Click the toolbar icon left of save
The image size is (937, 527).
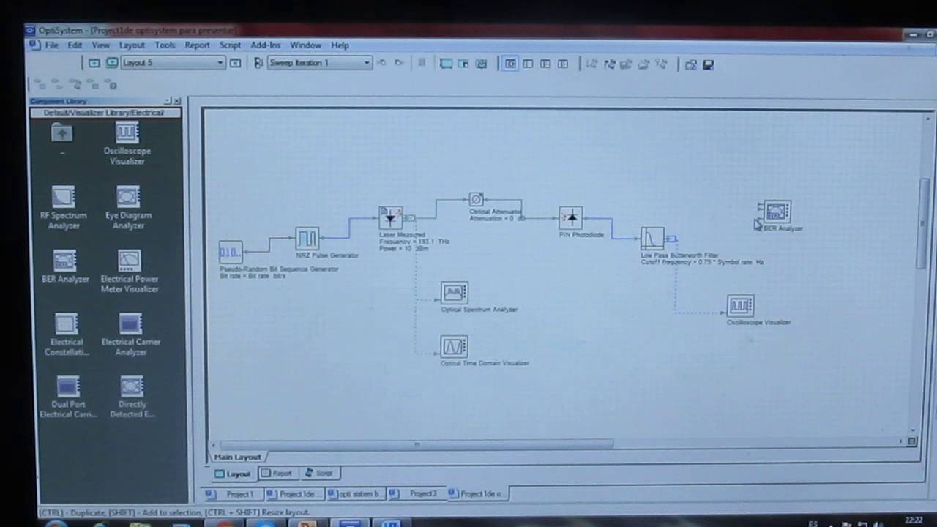tap(690, 64)
